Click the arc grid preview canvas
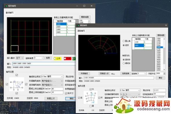This screenshot has height=114, width=171. [x=99, y=53]
